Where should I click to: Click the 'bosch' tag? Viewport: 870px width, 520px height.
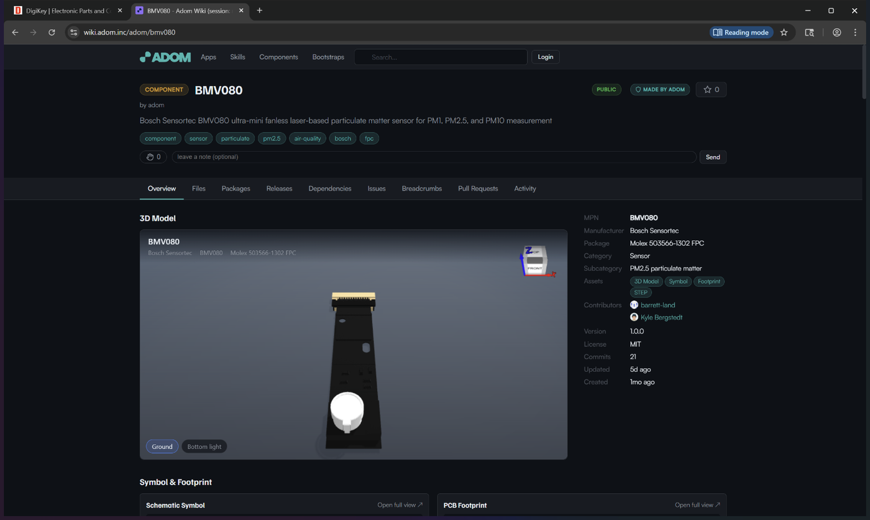coord(343,138)
